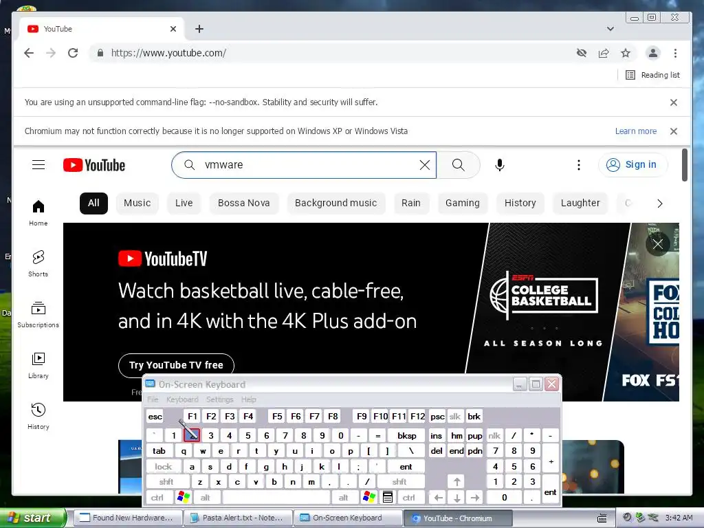Click the bksp key on the on-screen keyboard
704x528 pixels.
pyautogui.click(x=407, y=435)
